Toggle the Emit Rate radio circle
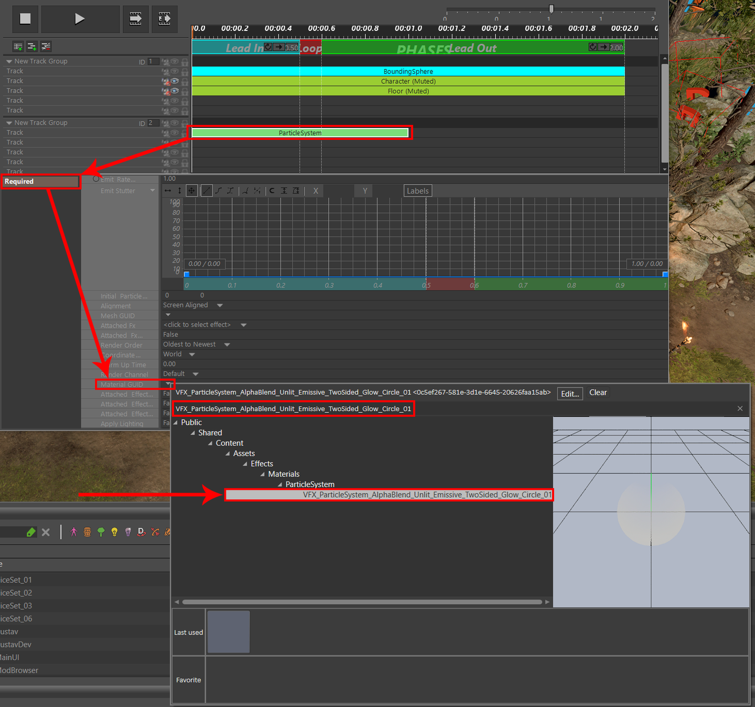 (x=96, y=179)
